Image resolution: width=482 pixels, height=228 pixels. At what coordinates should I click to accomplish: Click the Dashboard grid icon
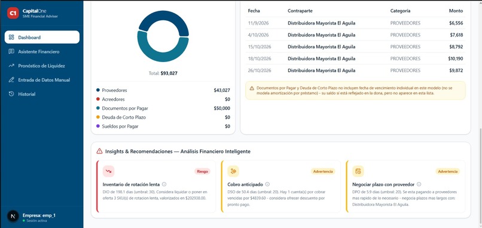(11, 37)
